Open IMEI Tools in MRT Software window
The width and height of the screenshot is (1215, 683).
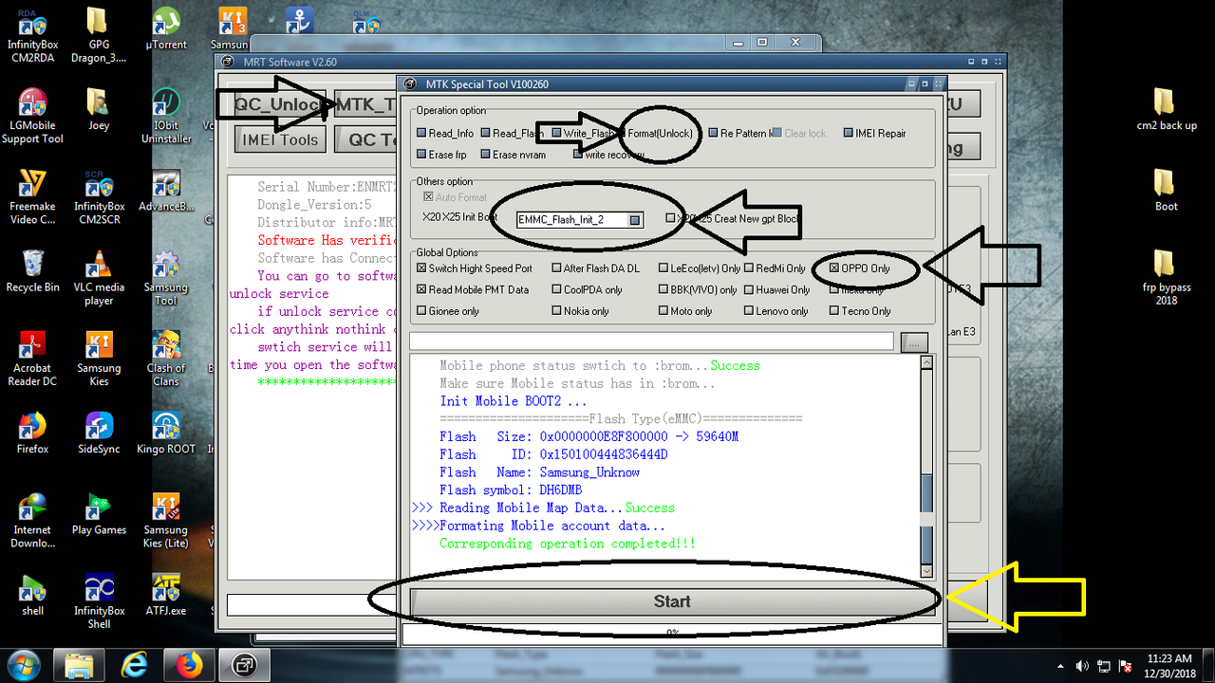[x=279, y=139]
